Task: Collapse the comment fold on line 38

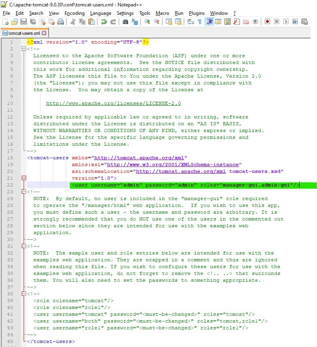Action: (x=24, y=294)
